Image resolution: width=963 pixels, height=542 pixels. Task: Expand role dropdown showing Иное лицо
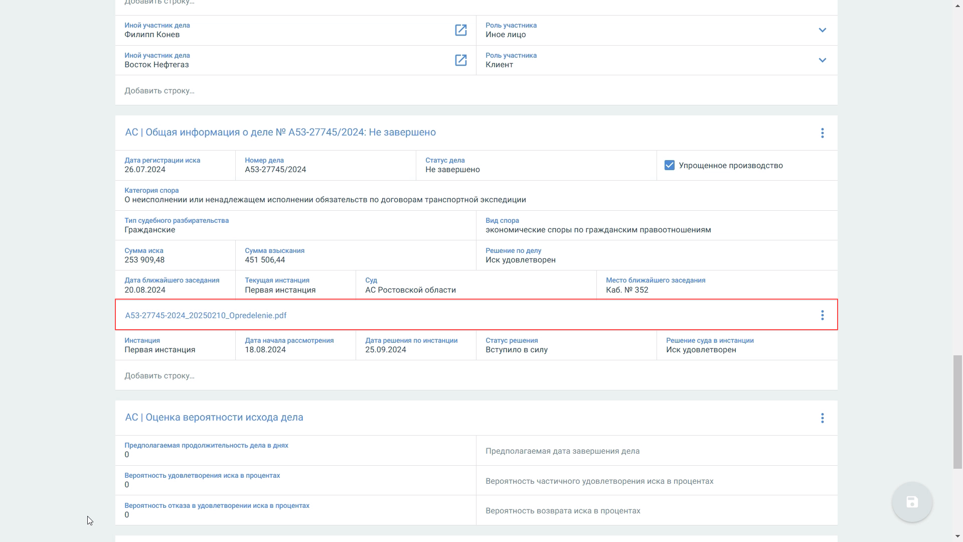(x=822, y=30)
